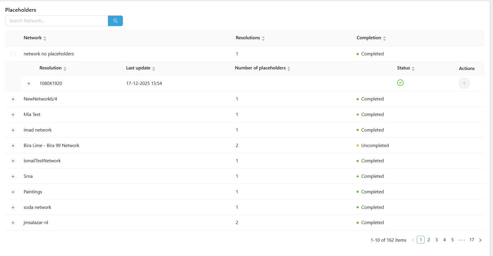Click the blue search magnifier button

point(115,21)
